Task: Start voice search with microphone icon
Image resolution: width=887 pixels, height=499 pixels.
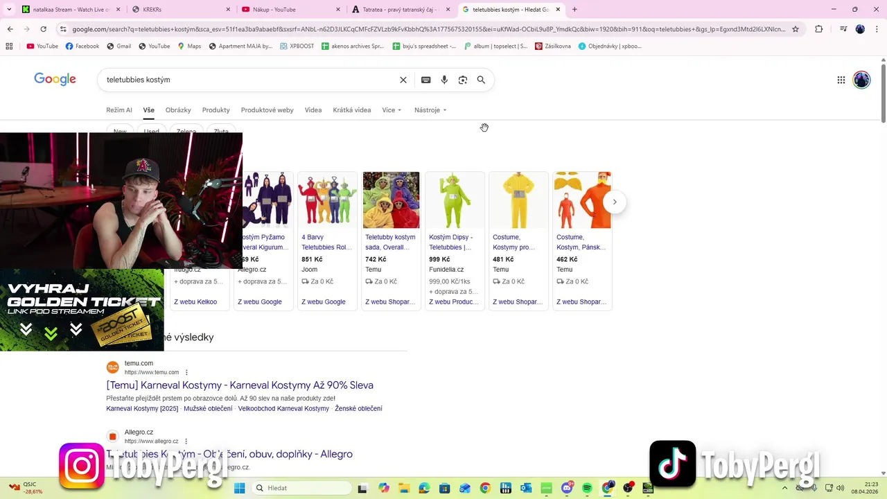Action: (444, 80)
